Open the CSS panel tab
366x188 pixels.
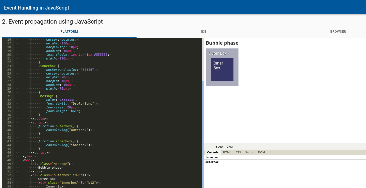point(238,152)
